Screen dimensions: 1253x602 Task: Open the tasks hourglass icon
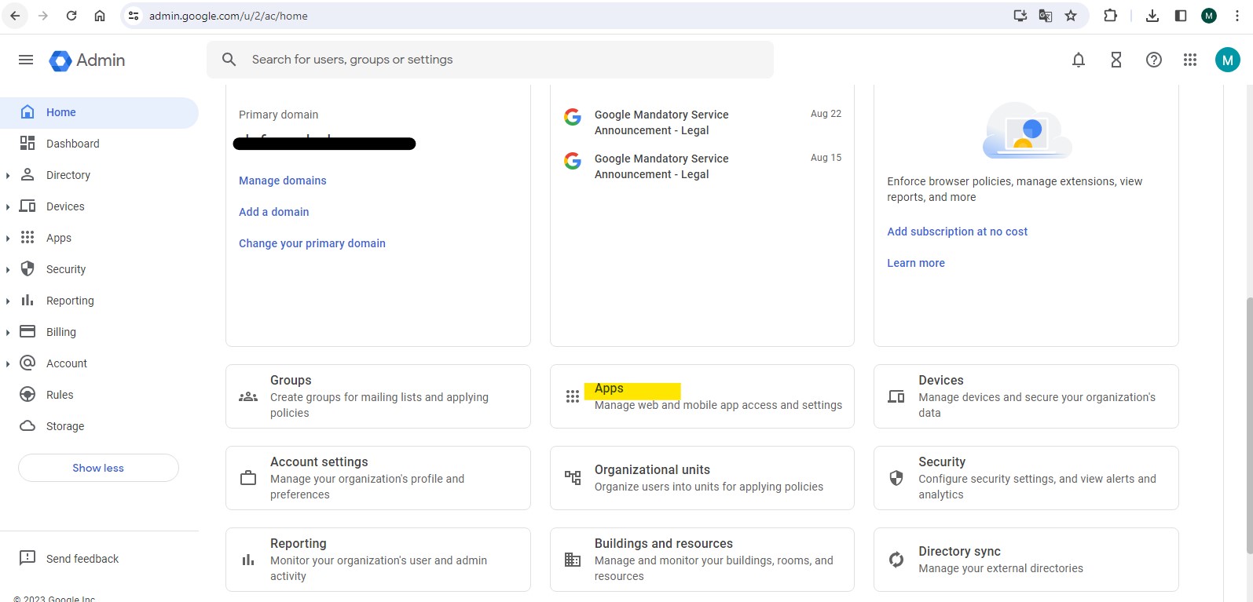pyautogui.click(x=1116, y=60)
